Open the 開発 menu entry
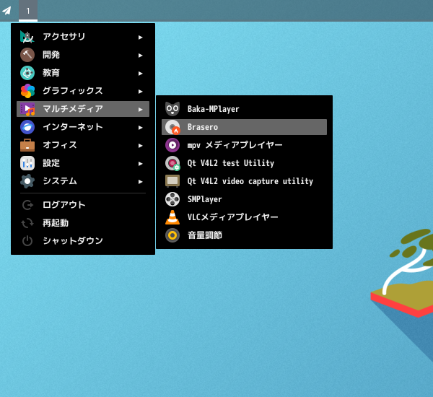The height and width of the screenshot is (397, 433). point(83,55)
